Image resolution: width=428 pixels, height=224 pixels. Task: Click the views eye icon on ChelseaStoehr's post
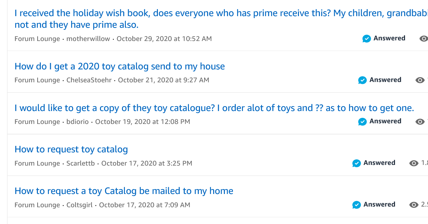pos(420,80)
